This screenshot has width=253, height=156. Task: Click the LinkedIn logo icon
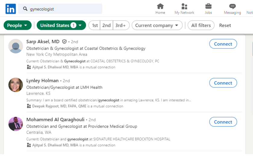point(11,9)
